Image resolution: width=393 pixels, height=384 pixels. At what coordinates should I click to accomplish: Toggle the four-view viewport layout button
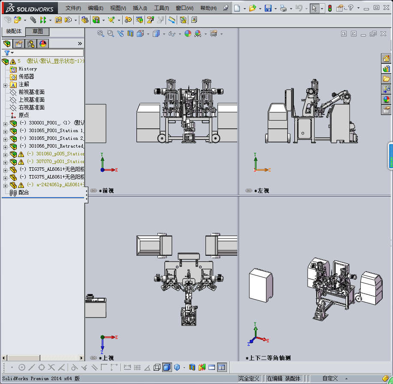point(221,367)
